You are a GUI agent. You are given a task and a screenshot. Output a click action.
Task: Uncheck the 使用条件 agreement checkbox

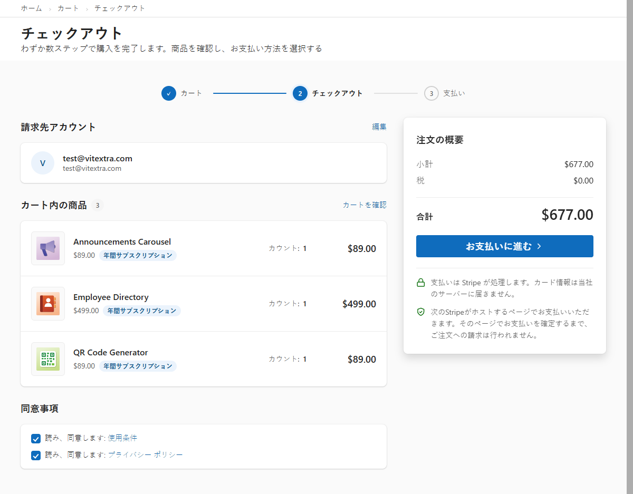pos(36,439)
